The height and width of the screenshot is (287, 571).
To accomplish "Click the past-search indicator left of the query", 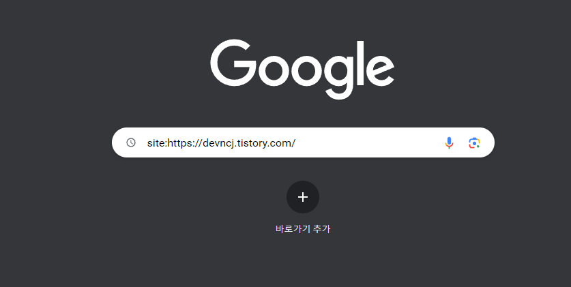I will click(131, 142).
